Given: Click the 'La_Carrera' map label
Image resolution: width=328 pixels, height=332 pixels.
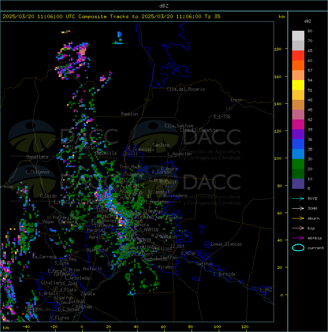Looking at the screenshot, I should [x=45, y=257].
